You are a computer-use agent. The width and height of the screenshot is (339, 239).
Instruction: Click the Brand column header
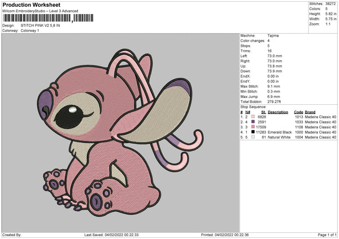pos(310,112)
